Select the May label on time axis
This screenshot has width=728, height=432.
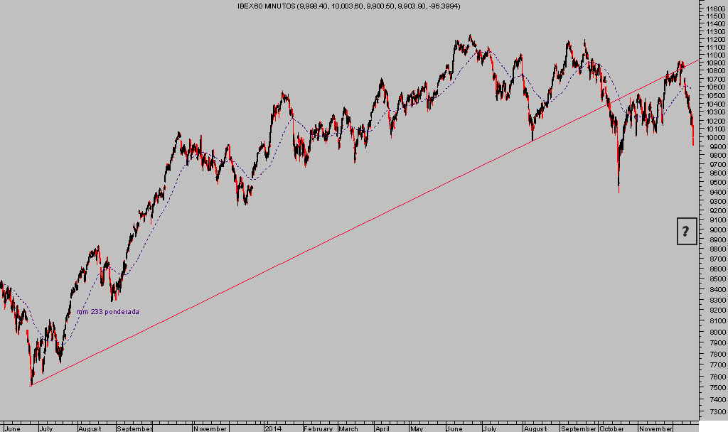click(417, 428)
